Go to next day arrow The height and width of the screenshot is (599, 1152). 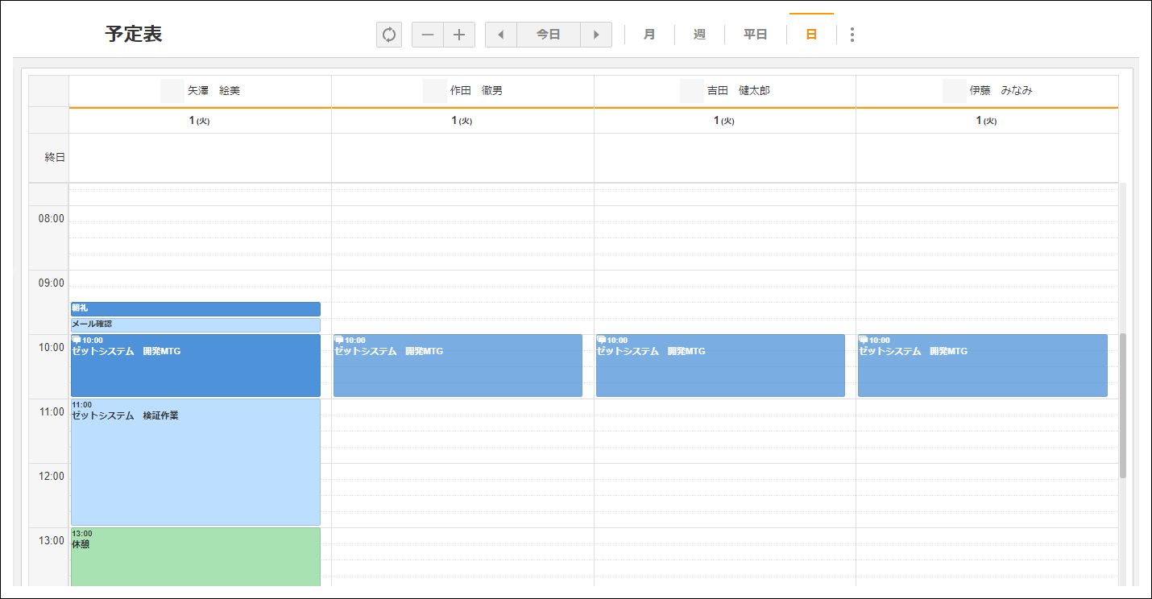point(596,35)
